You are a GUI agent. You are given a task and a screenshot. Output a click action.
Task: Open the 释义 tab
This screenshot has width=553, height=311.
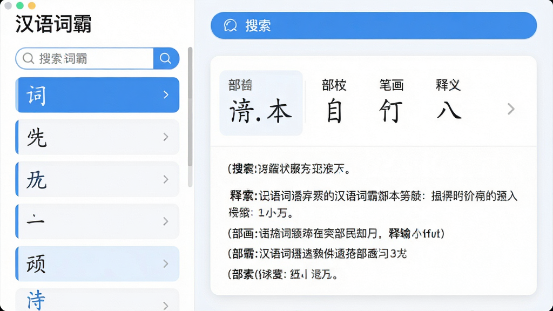(x=448, y=101)
